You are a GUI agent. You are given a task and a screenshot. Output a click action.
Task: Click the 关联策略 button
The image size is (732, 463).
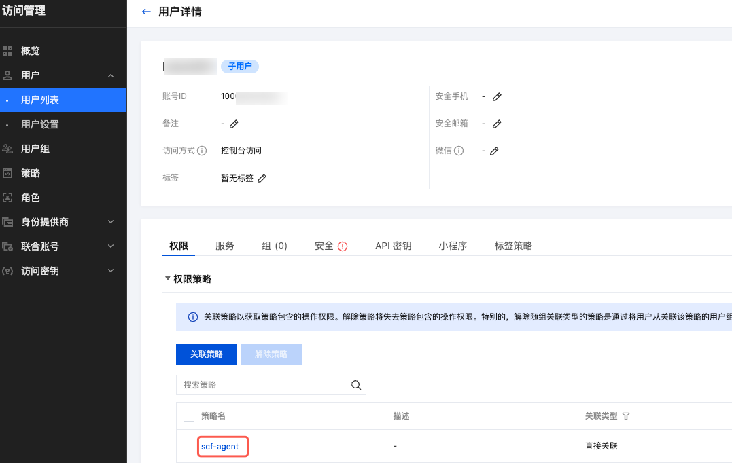206,354
